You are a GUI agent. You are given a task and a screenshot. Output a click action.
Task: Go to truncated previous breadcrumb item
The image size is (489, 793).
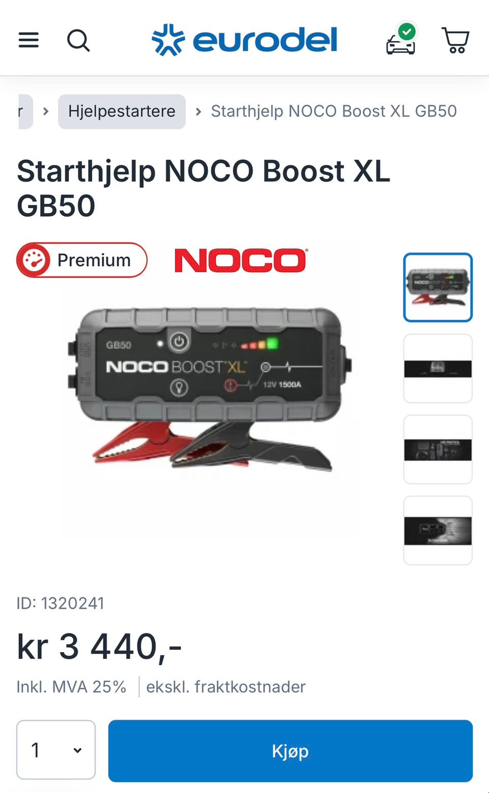tap(25, 111)
